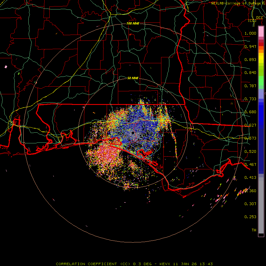Select the 0.893 color scale value
The image size is (266, 266).
pyautogui.click(x=250, y=59)
